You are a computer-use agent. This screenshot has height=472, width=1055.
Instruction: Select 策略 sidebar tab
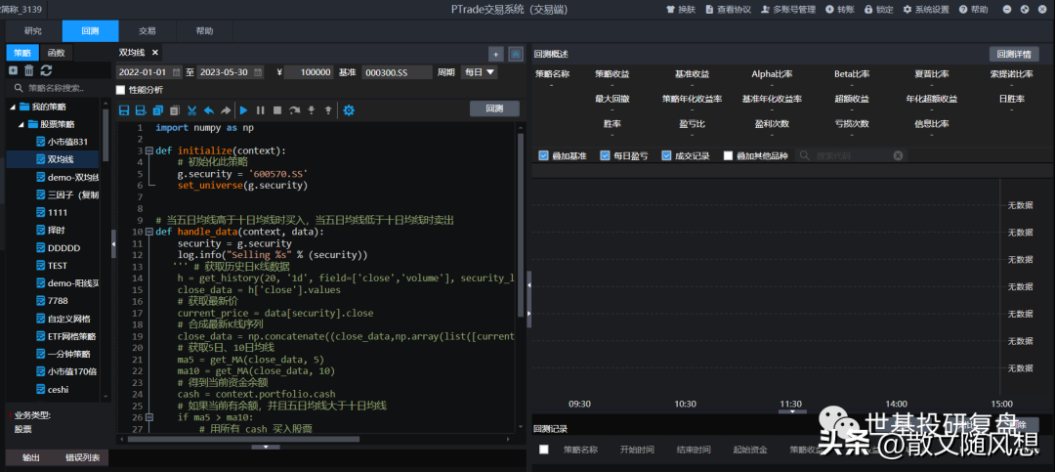pyautogui.click(x=22, y=53)
